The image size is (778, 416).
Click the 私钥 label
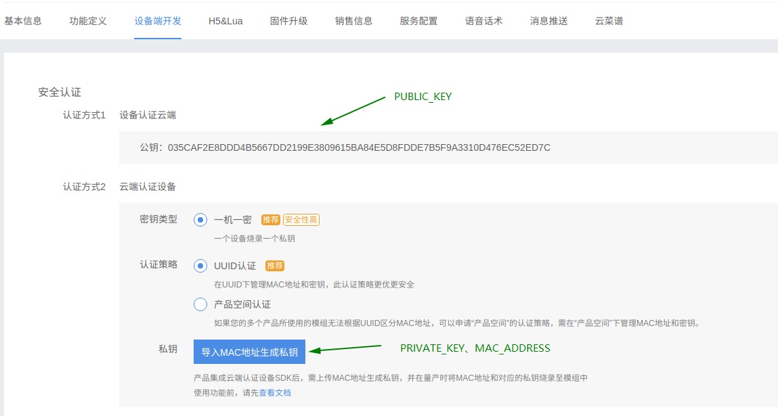[168, 349]
